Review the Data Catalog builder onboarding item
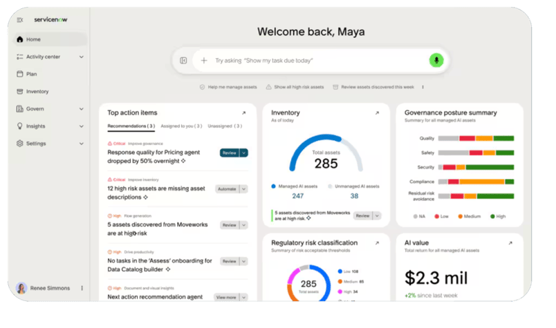Image resolution: width=556 pixels, height=328 pixels. (230, 261)
